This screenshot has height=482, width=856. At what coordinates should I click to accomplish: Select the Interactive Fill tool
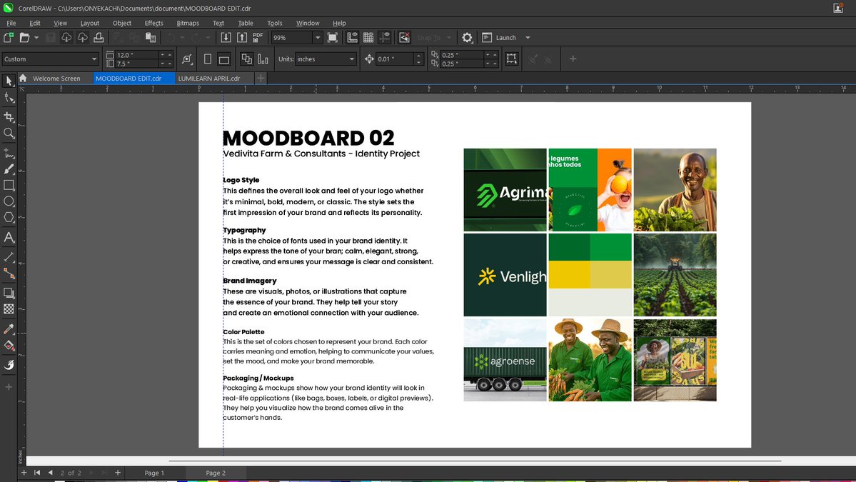pos(9,345)
